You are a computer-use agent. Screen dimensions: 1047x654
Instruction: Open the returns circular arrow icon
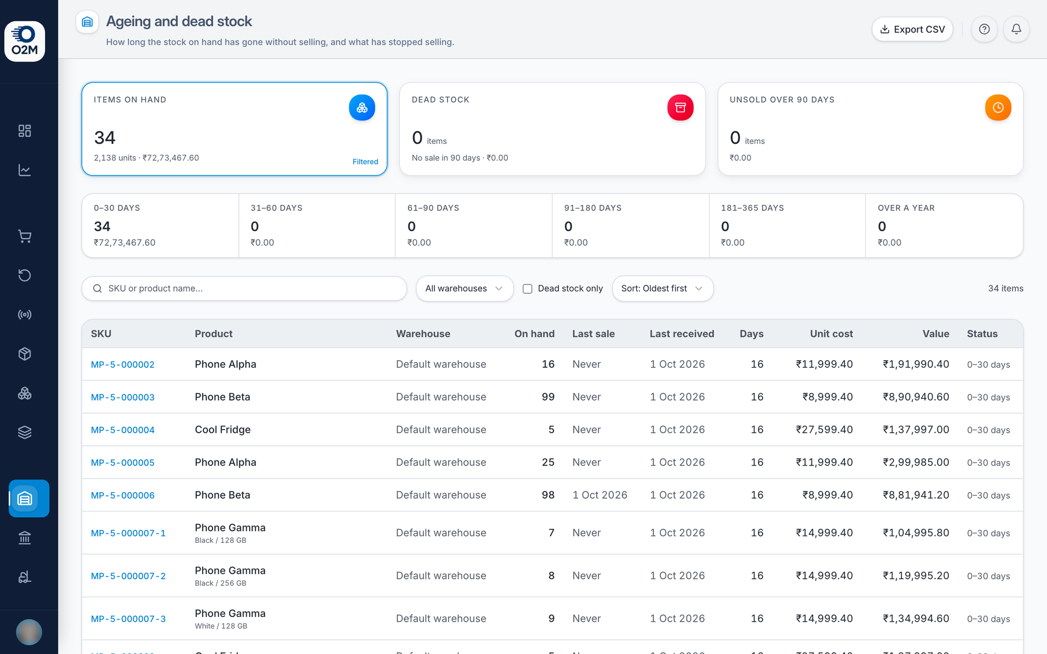(25, 275)
